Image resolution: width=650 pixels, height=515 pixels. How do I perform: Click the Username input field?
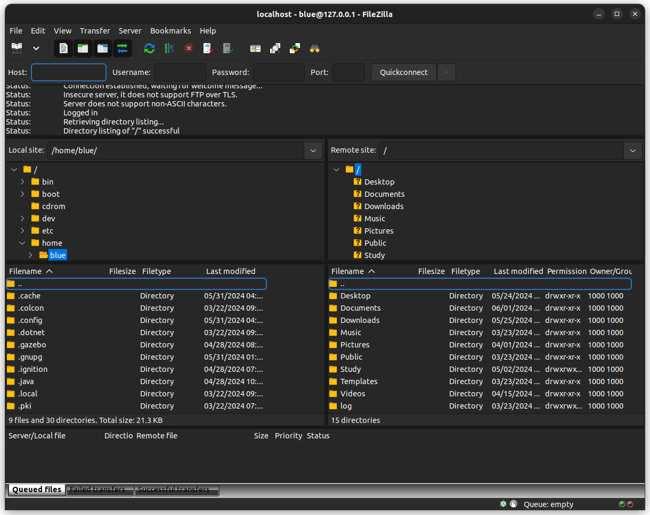(180, 72)
